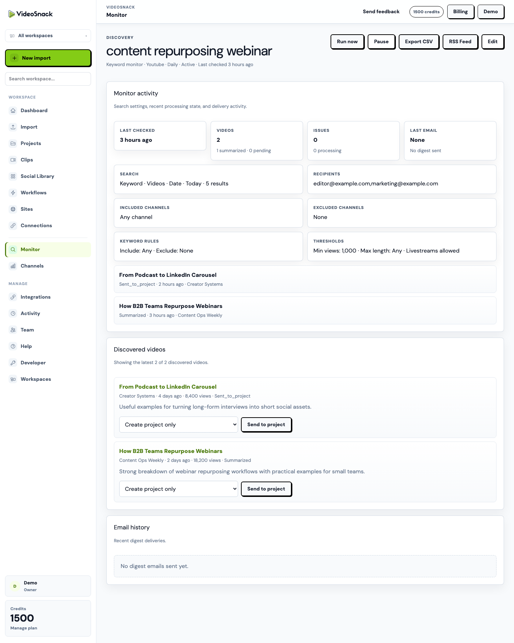
Task: Click the Run now button
Action: pyautogui.click(x=347, y=41)
